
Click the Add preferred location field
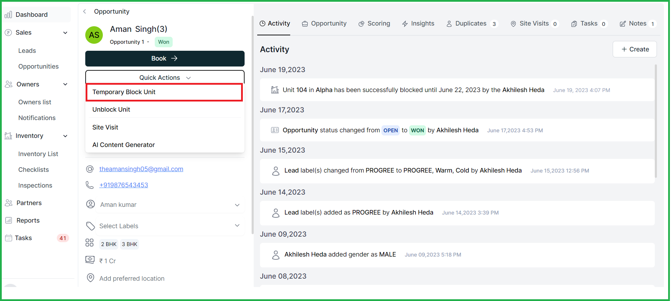pyautogui.click(x=132, y=279)
